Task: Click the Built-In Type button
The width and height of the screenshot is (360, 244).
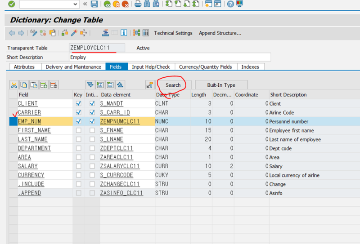Action: click(221, 85)
